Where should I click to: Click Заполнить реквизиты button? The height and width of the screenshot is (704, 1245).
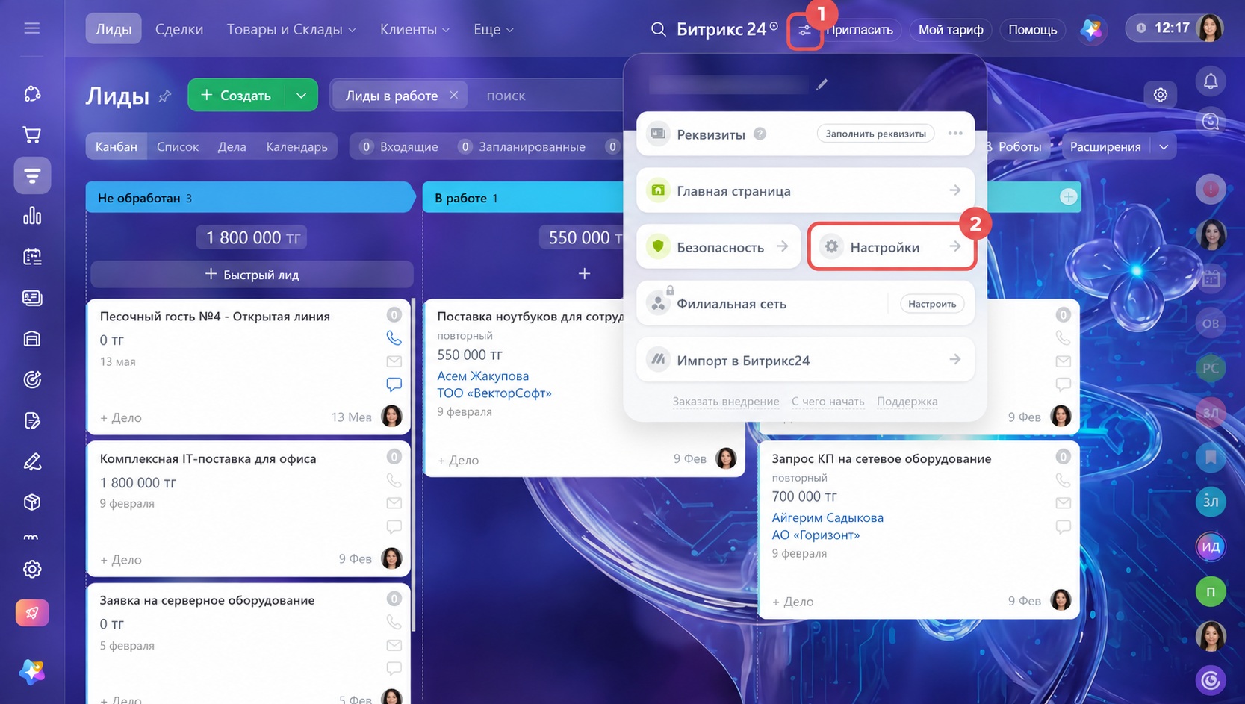point(875,134)
